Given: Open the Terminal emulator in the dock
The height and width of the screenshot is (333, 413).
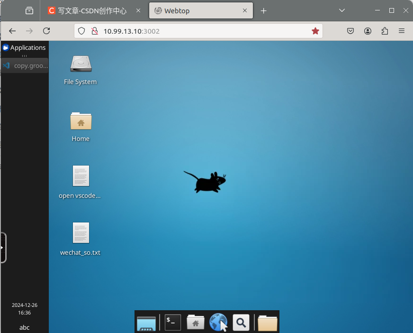Looking at the screenshot, I should (x=173, y=323).
